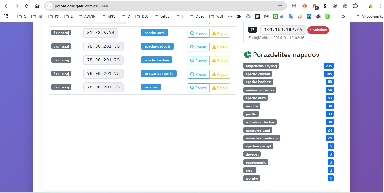Click Prijavi in the recidive row
The height and width of the screenshot is (193, 384).
click(220, 88)
